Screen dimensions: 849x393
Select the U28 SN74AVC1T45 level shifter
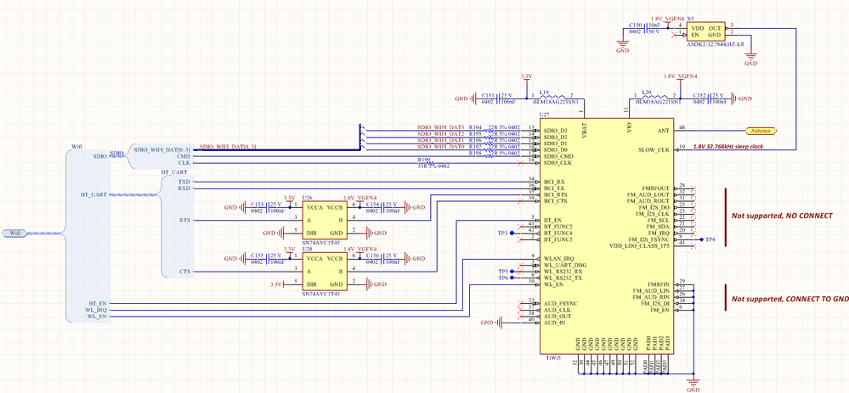323,272
